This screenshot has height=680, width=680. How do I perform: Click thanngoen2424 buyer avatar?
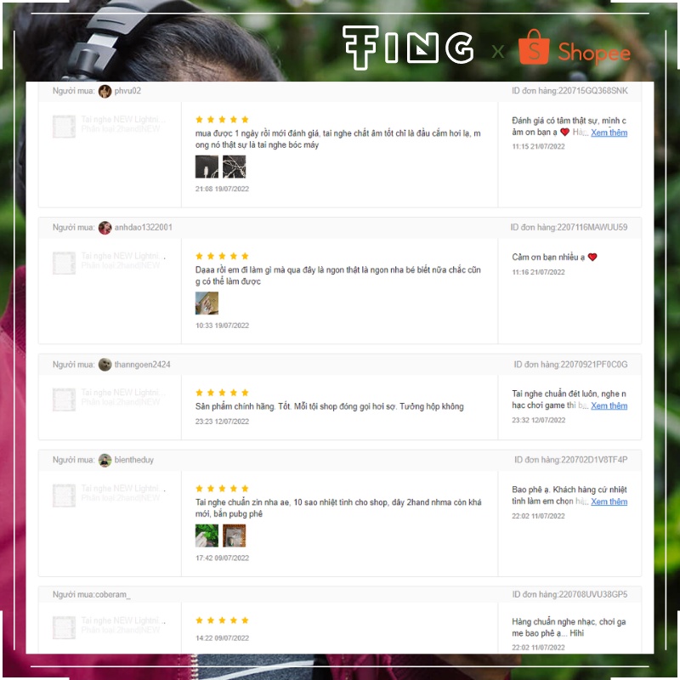click(105, 365)
